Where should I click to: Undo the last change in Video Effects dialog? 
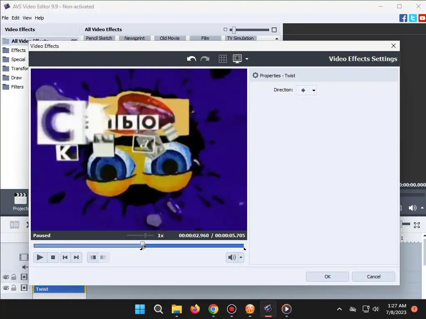coord(191,59)
